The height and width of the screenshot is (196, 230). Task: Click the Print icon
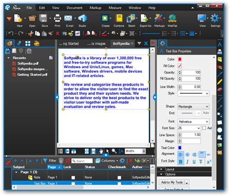[x=57, y=18]
